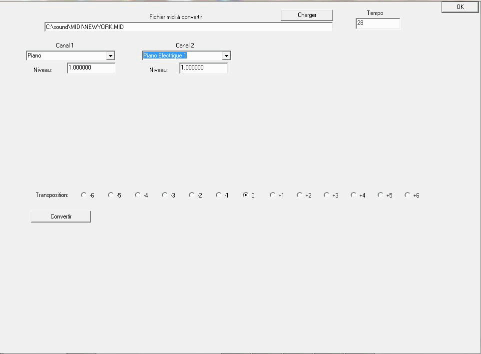Set transposition to +1
This screenshot has width=481, height=354.
click(273, 195)
